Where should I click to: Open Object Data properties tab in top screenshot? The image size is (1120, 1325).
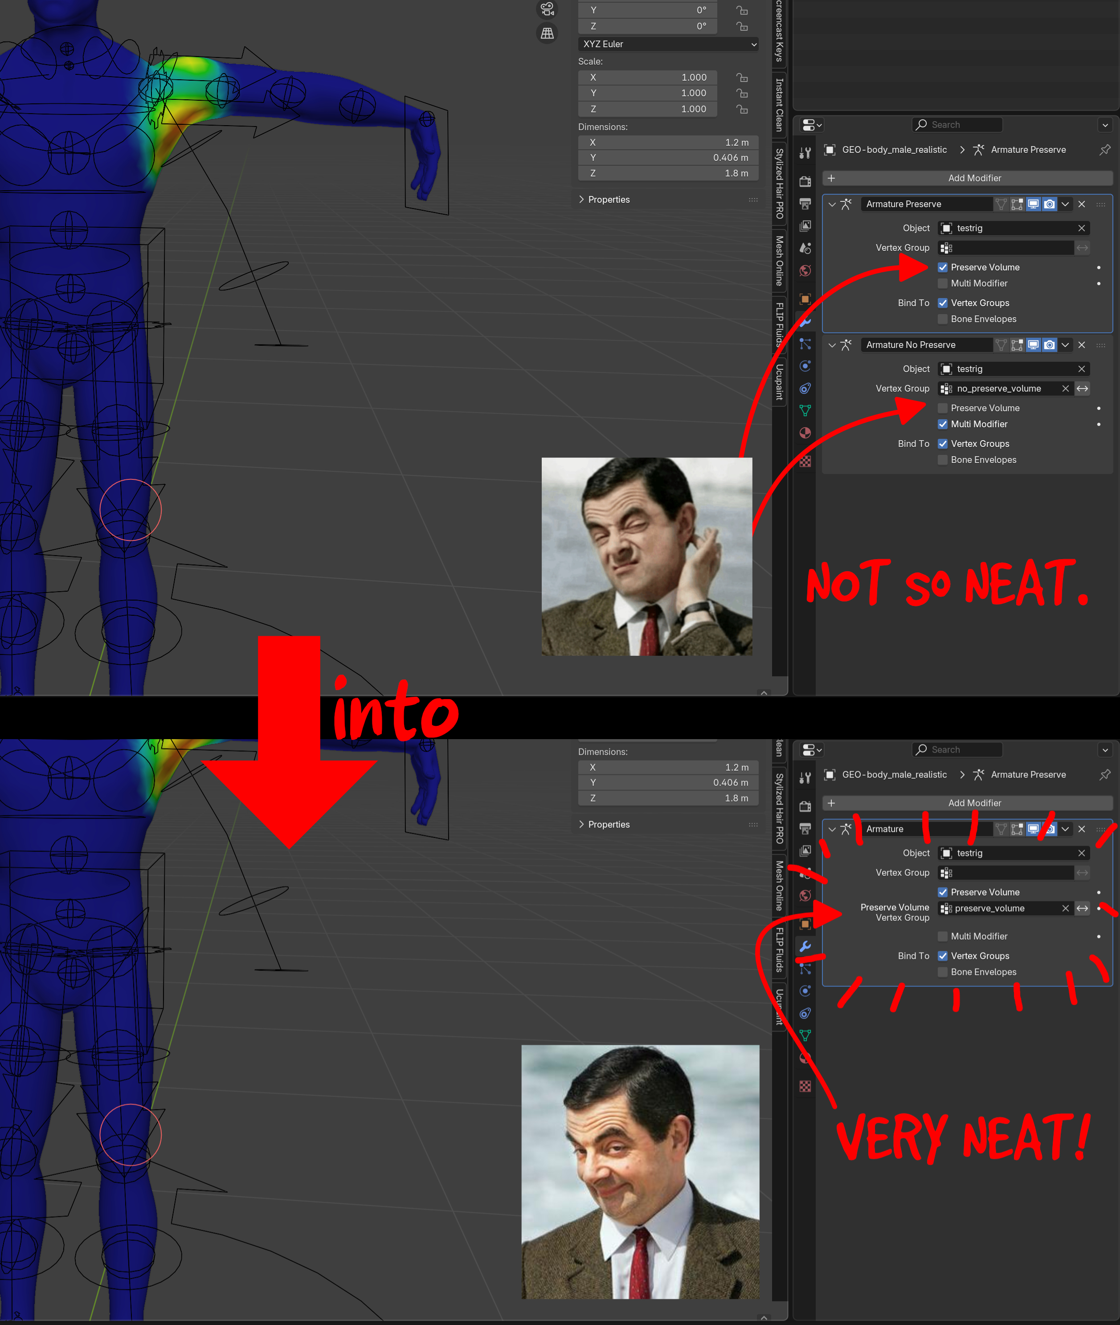click(x=805, y=411)
